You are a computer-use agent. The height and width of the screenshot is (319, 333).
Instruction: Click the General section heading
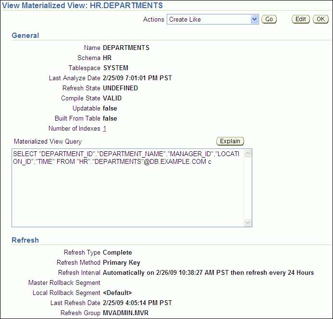coord(25,36)
